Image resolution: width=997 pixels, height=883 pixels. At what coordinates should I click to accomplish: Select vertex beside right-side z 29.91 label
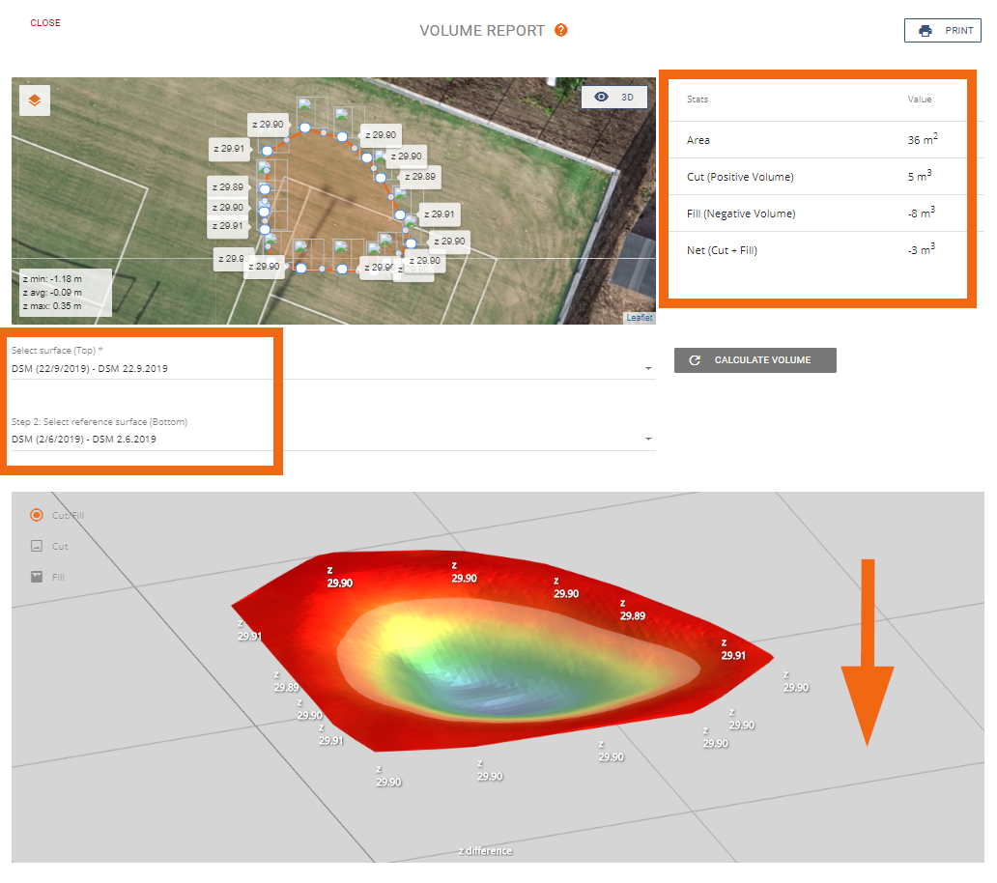[x=400, y=214]
